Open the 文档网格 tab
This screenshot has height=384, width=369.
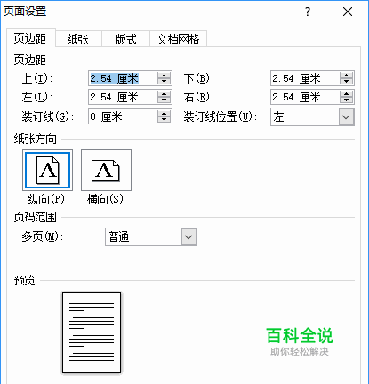tap(178, 39)
